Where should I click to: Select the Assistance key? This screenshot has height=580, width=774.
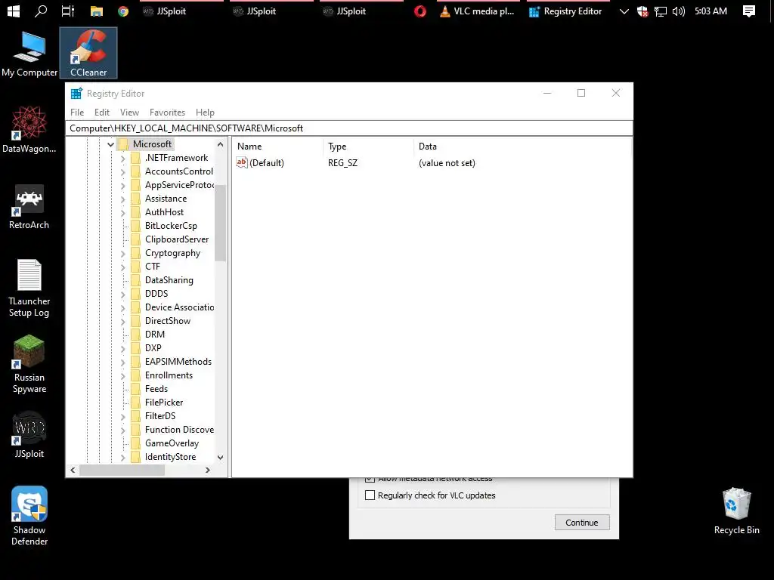click(166, 199)
